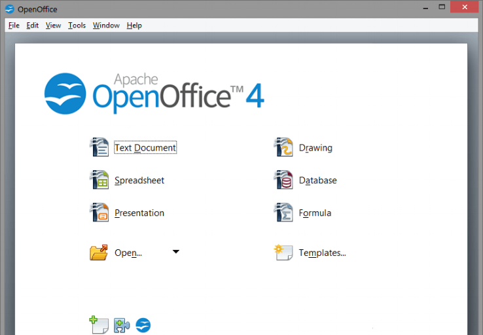
Task: Open the Edit menu
Action: [32, 26]
